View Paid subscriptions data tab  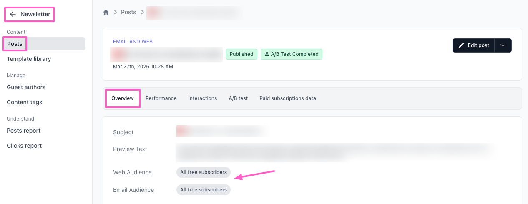[287, 98]
